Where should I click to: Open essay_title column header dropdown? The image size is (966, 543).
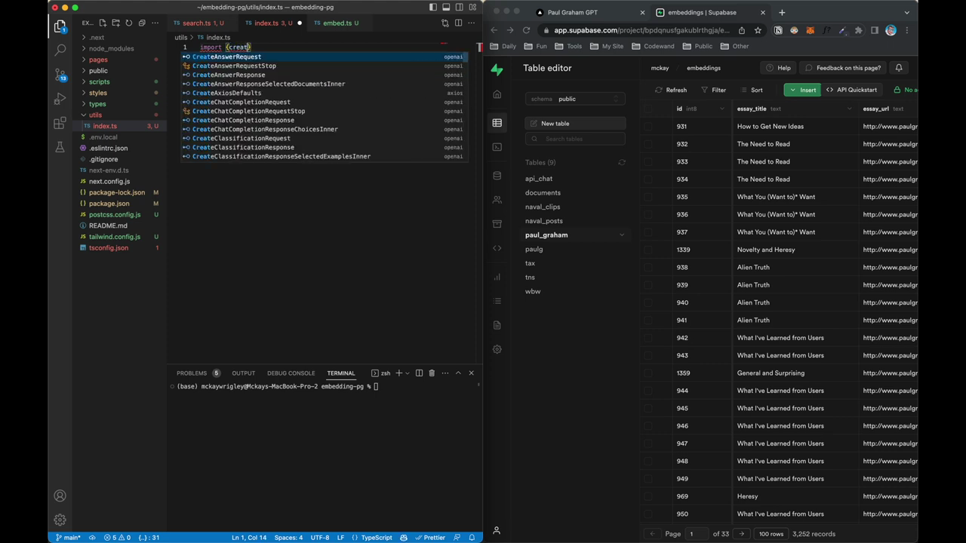[x=849, y=109]
